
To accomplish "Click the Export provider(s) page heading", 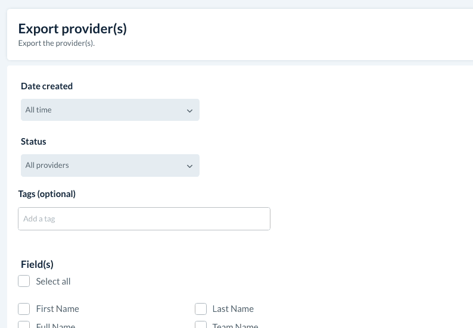I will tap(73, 29).
